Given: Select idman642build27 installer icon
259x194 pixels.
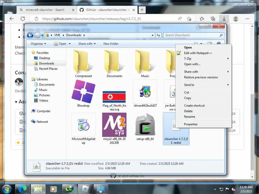Looking at the screenshot, I should (145, 91).
